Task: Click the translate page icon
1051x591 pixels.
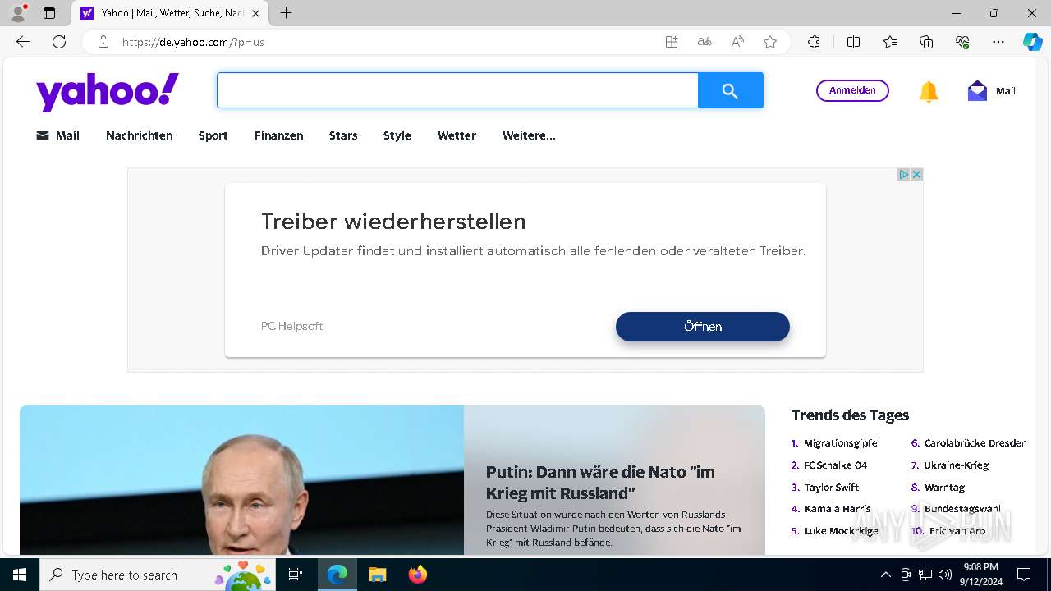Action: (704, 42)
